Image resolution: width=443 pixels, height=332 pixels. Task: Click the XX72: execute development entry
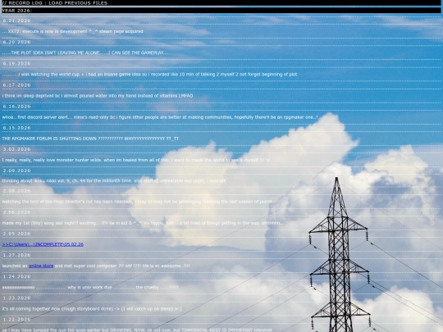(x=73, y=31)
